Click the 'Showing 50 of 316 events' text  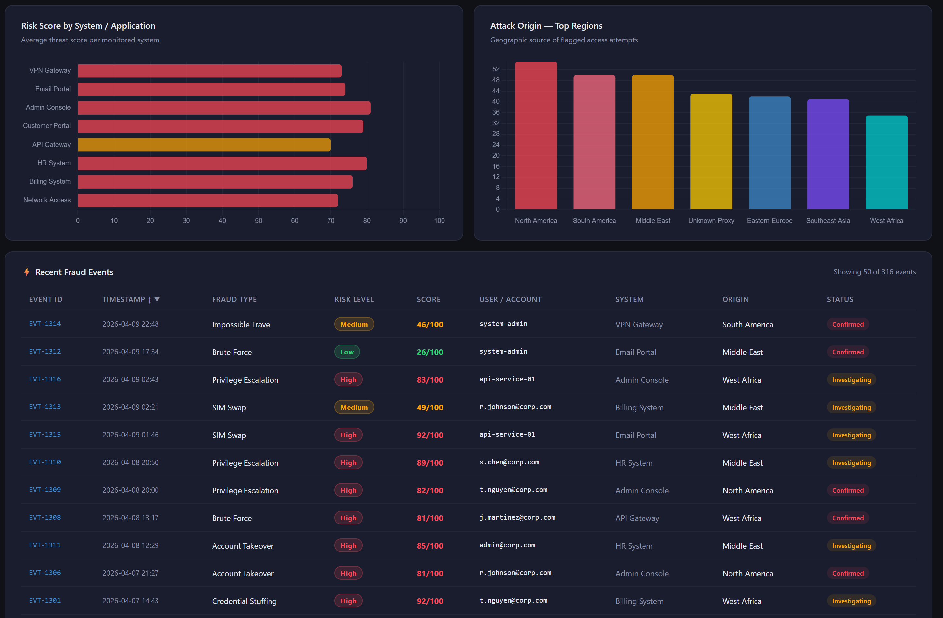[x=874, y=272]
